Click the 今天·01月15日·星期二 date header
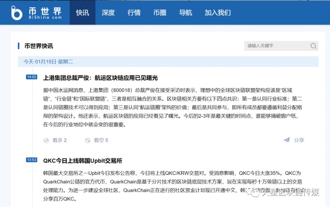Image resolution: width=330 pixels, height=207 pixels. (49, 62)
